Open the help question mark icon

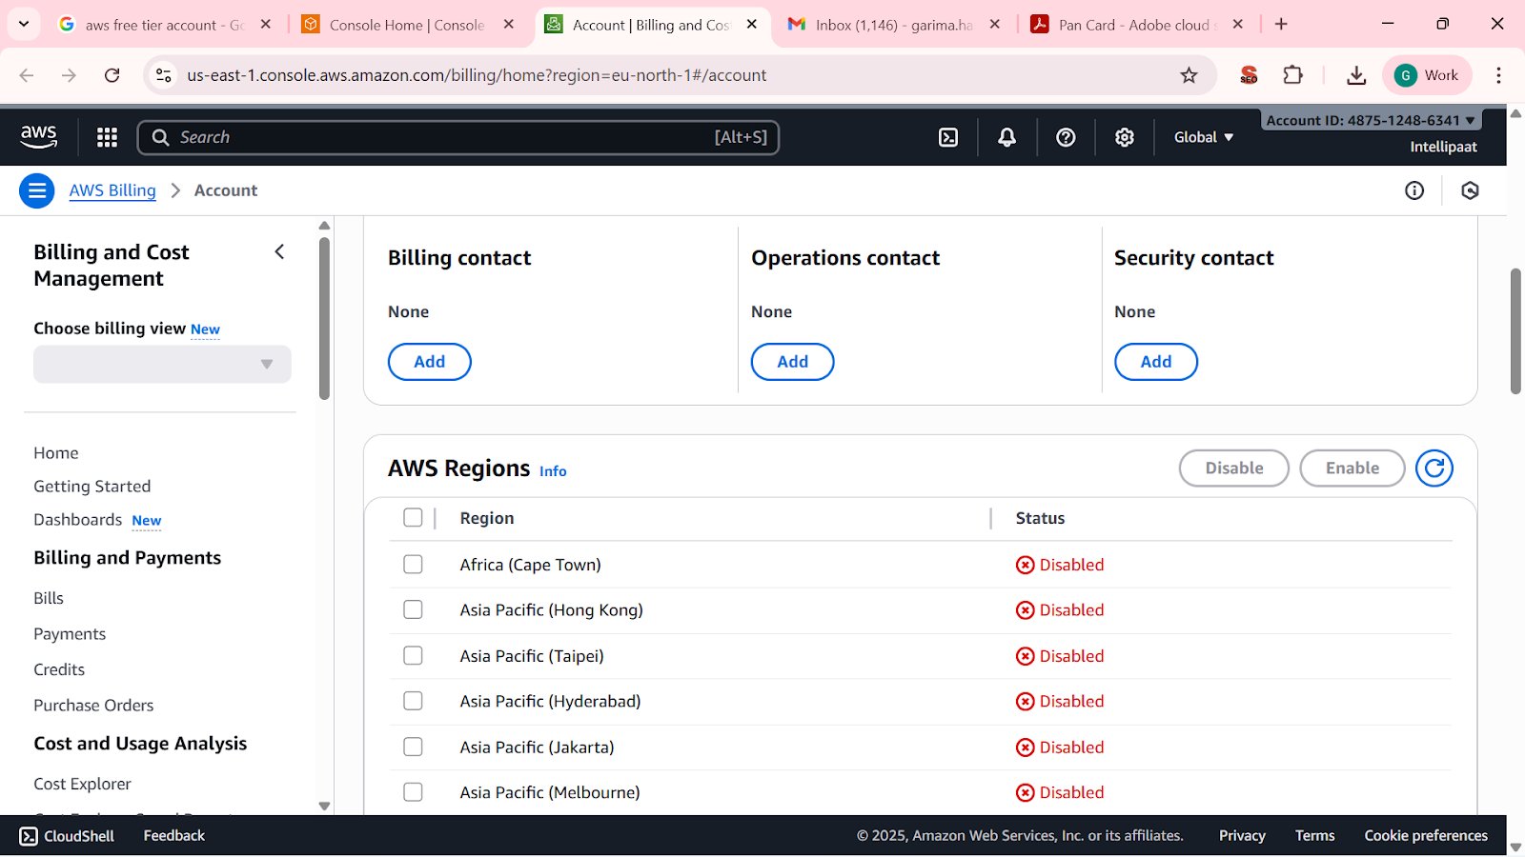(x=1066, y=137)
